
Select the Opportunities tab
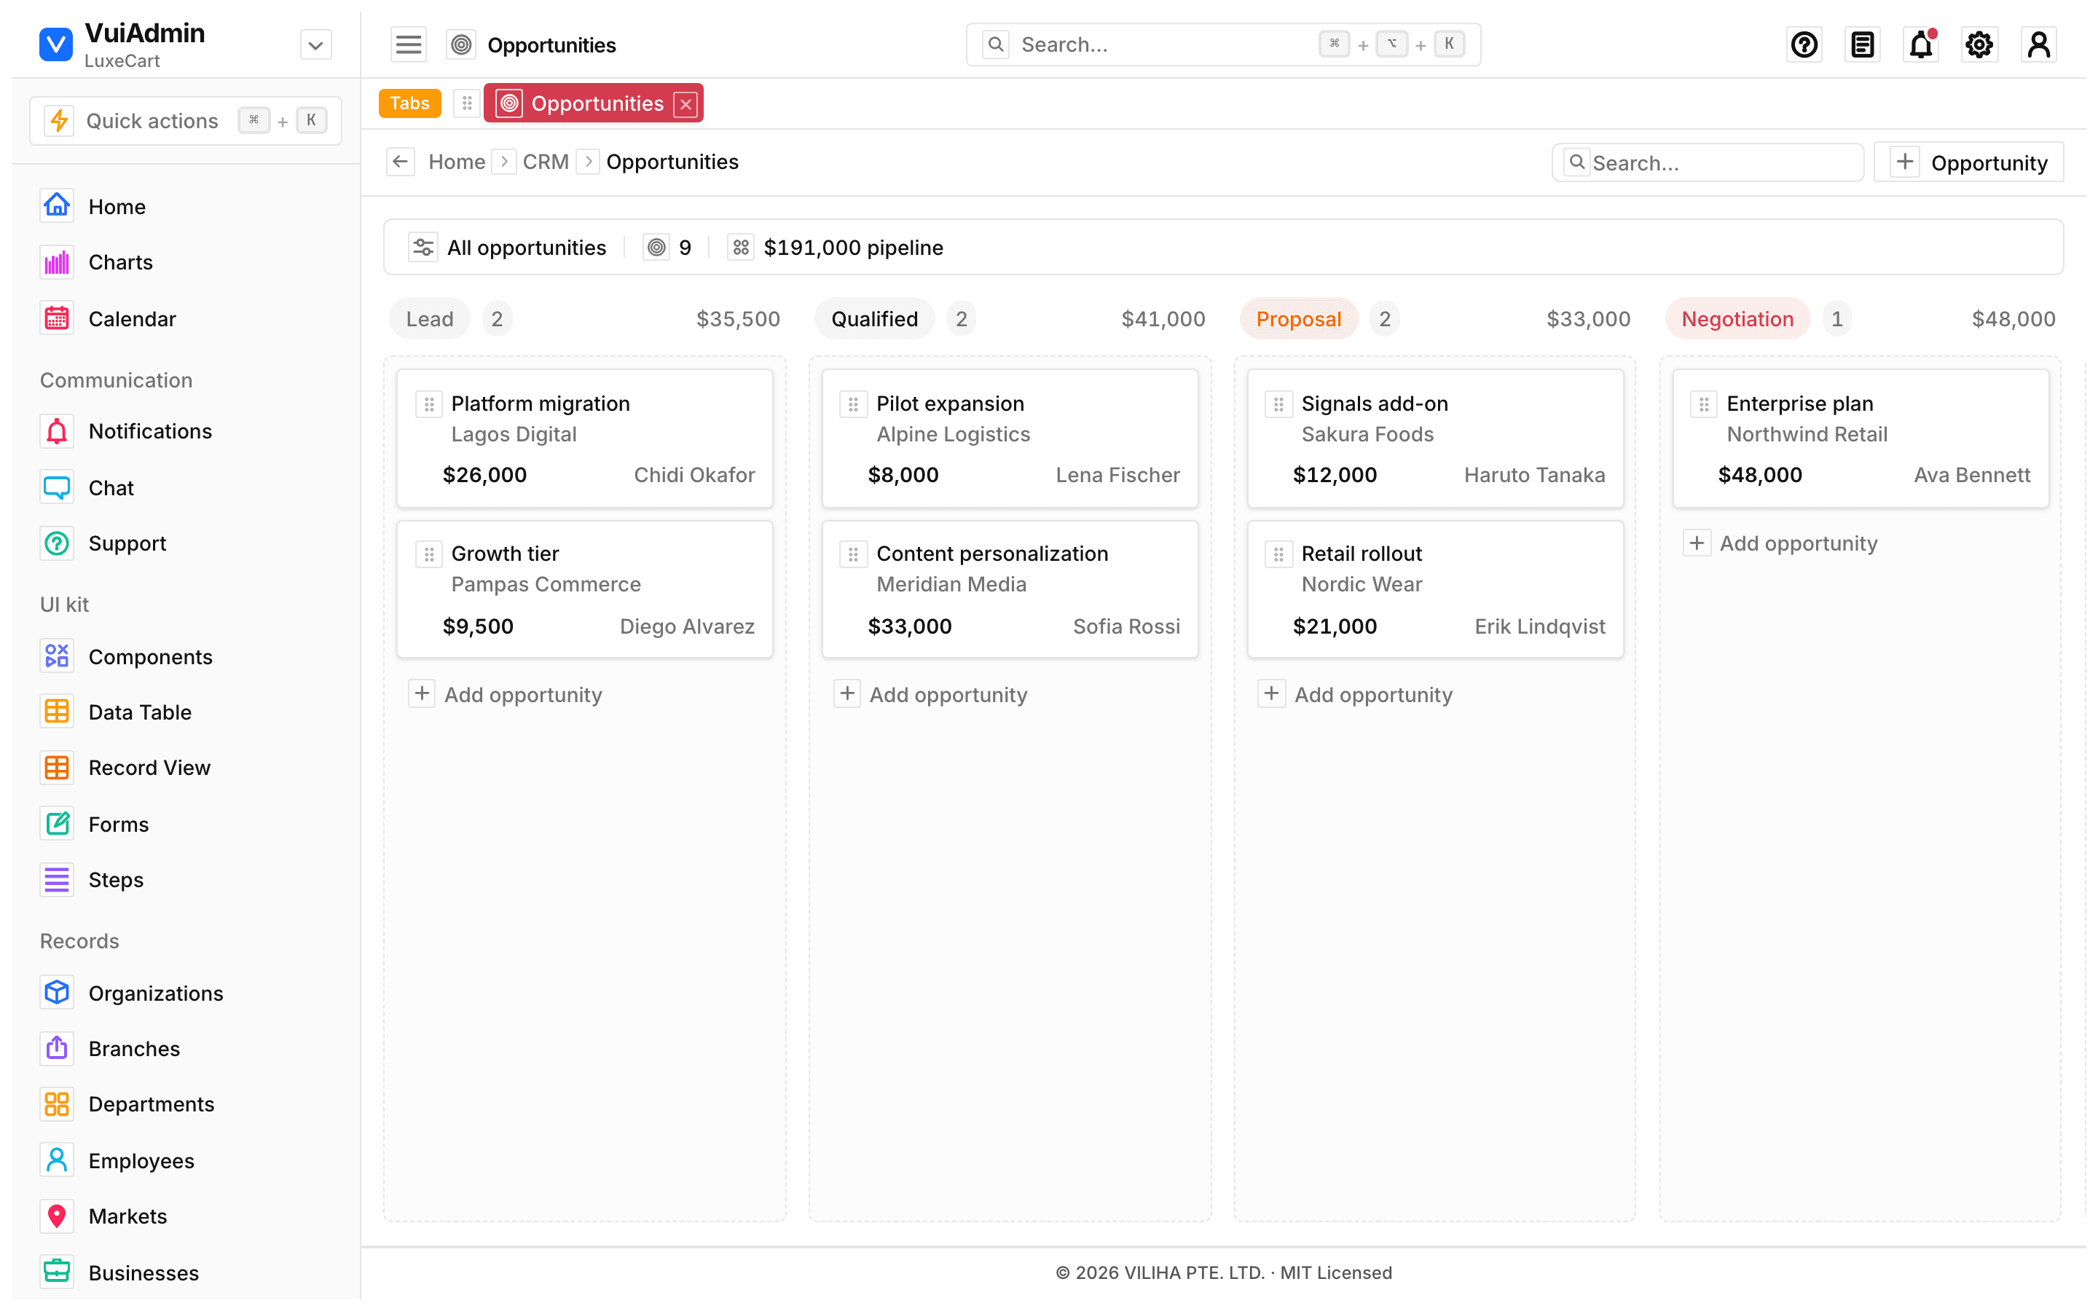[x=593, y=103]
